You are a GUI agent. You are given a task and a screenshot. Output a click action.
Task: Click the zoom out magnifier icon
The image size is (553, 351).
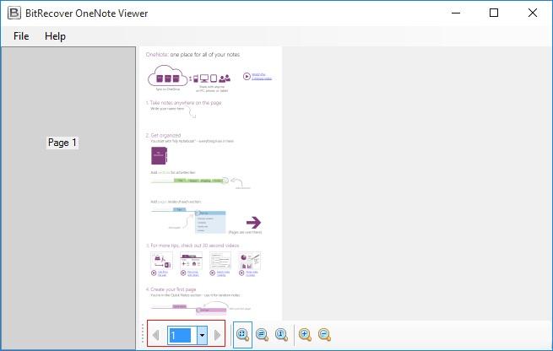click(x=324, y=335)
